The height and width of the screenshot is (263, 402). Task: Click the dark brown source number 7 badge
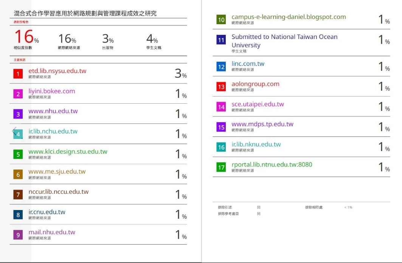[x=18, y=195]
